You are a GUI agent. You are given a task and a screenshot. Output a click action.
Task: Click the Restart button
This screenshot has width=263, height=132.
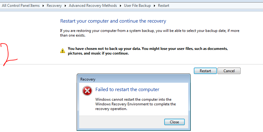[205, 71]
